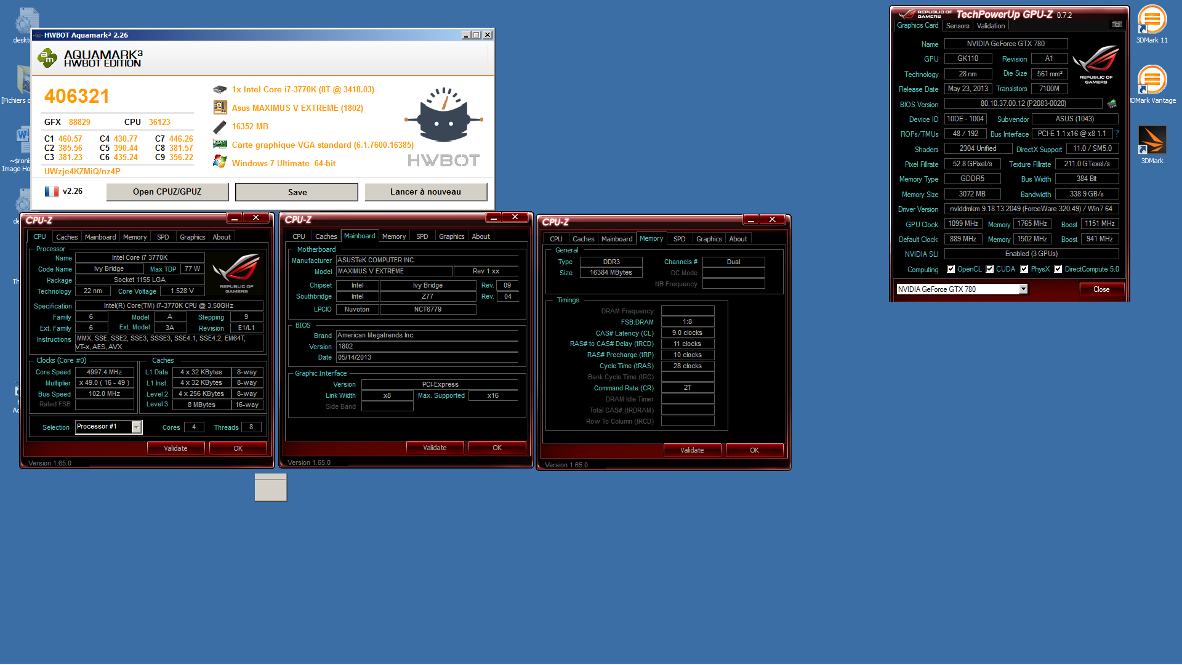Click the ROG logo in CPU-Z processor panel

tap(236, 273)
